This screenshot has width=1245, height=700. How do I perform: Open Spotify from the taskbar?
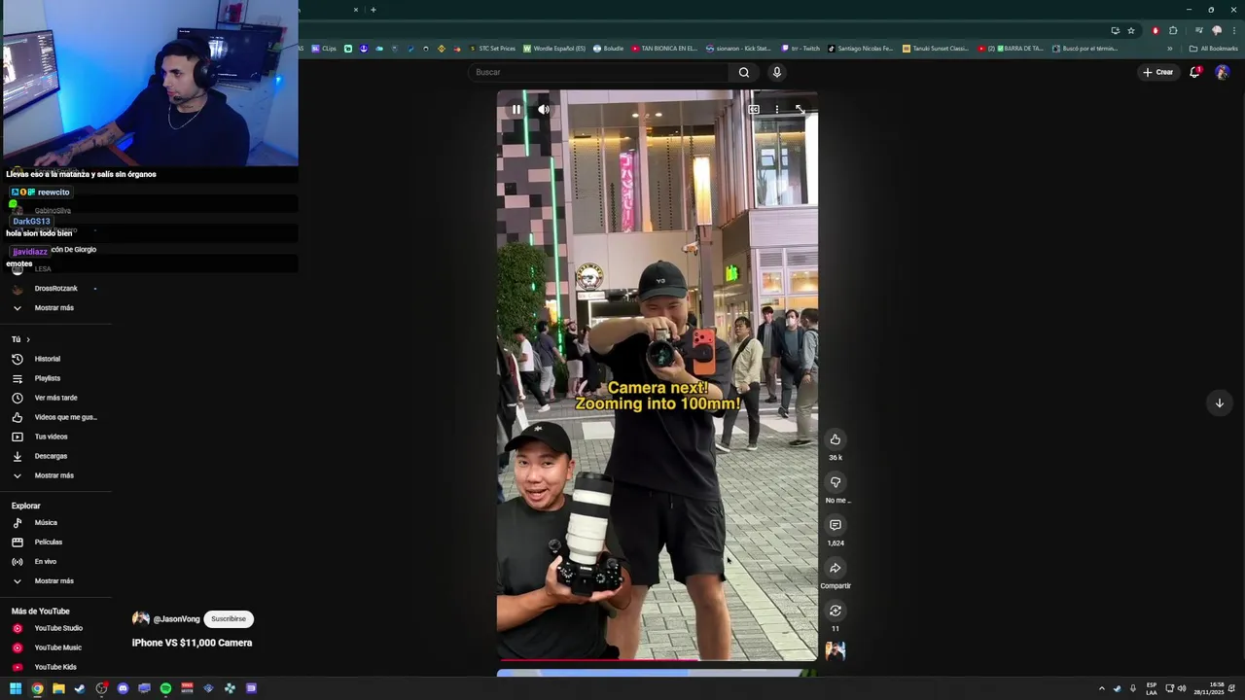coord(165,688)
